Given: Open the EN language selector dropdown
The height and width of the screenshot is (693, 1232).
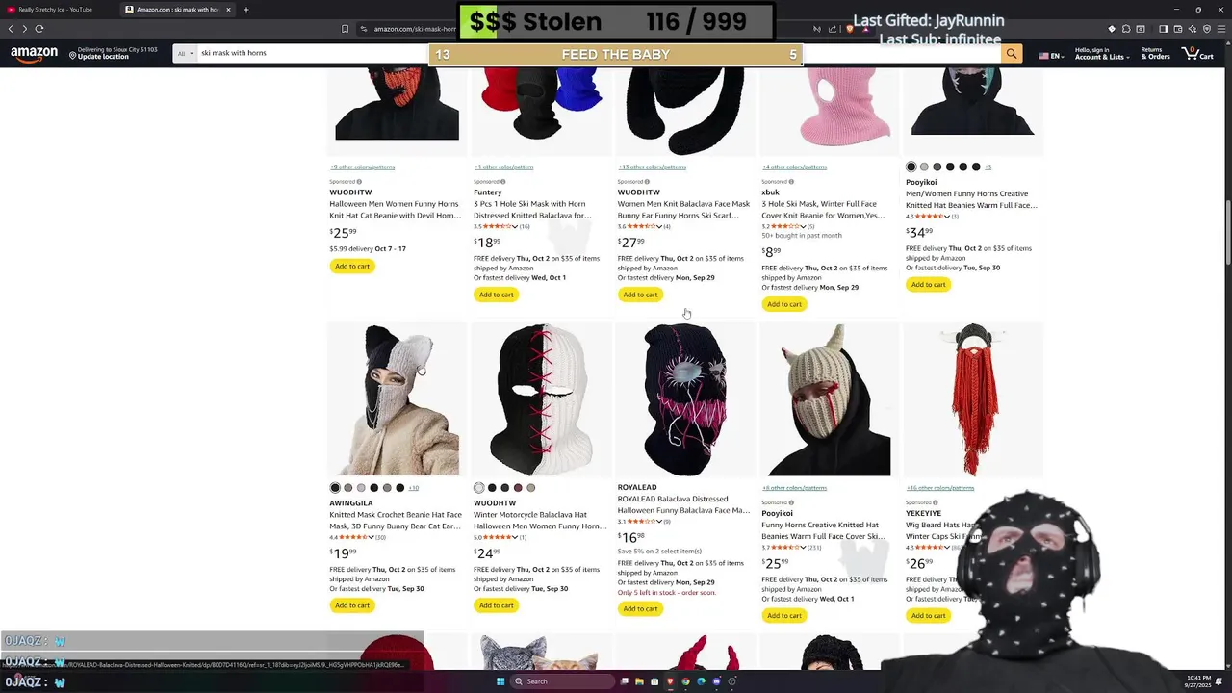Looking at the screenshot, I should (x=1051, y=56).
